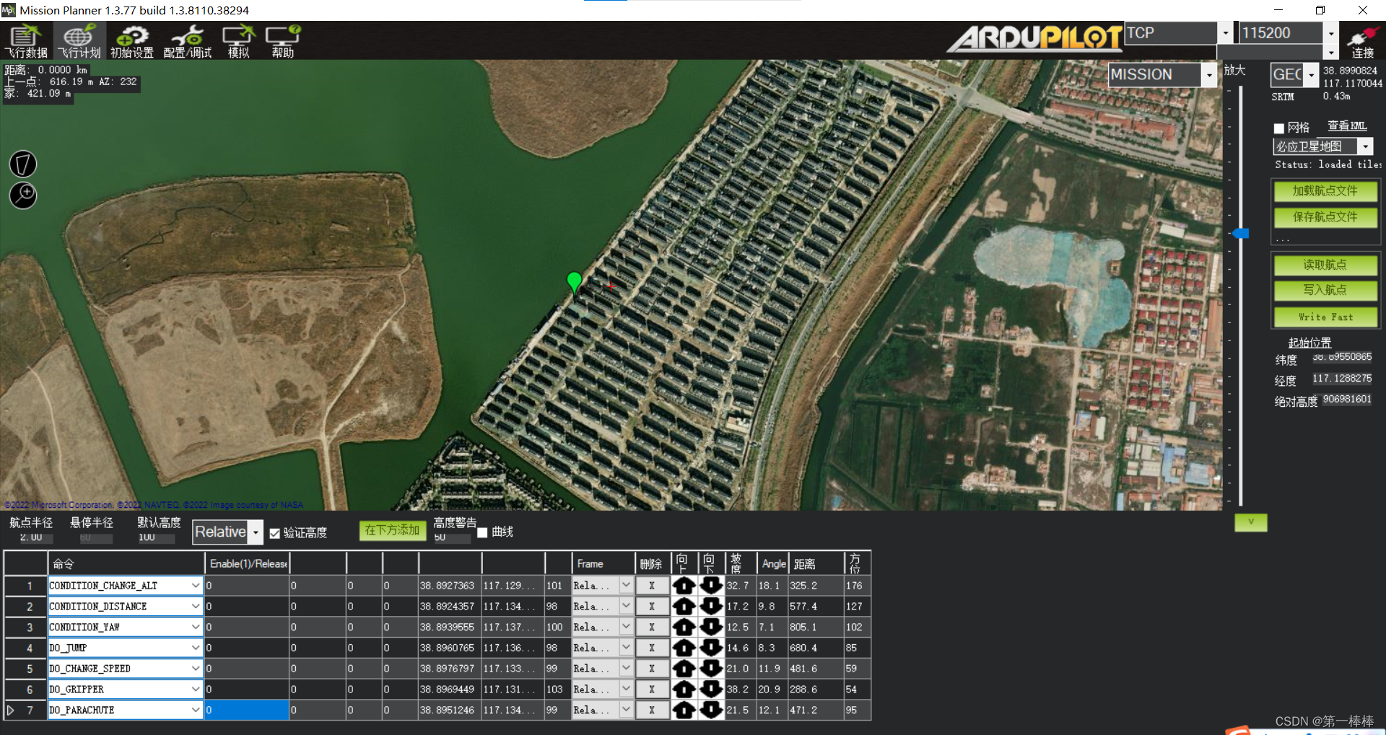Screen dimensions: 1386x735
Task: Open the 飞行计划 flight plan screen
Action: (79, 40)
